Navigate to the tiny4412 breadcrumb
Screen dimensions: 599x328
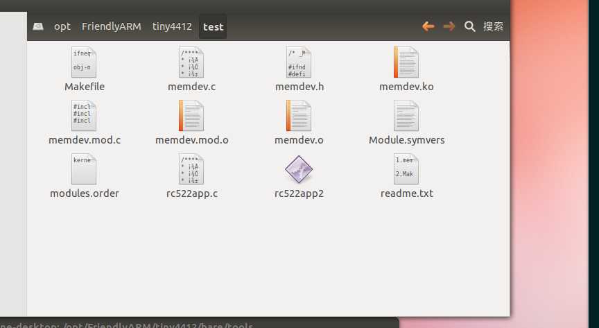(x=172, y=26)
